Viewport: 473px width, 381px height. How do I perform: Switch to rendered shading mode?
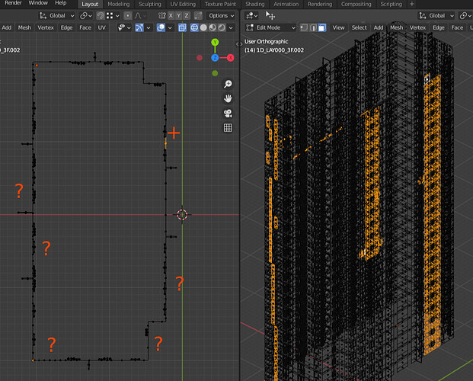tap(222, 27)
